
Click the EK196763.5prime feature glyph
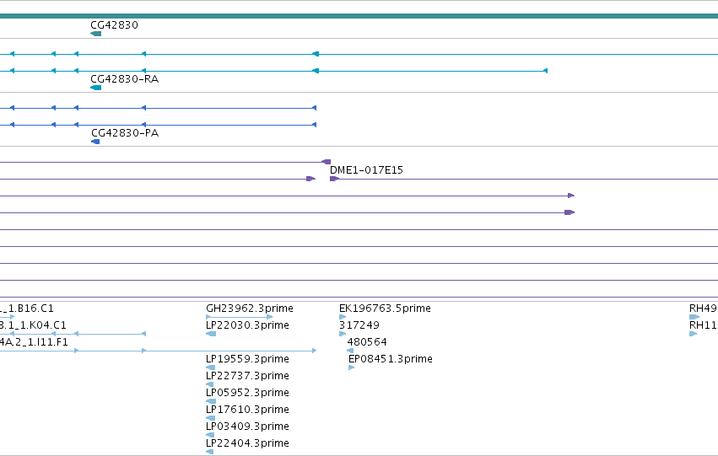343,316
